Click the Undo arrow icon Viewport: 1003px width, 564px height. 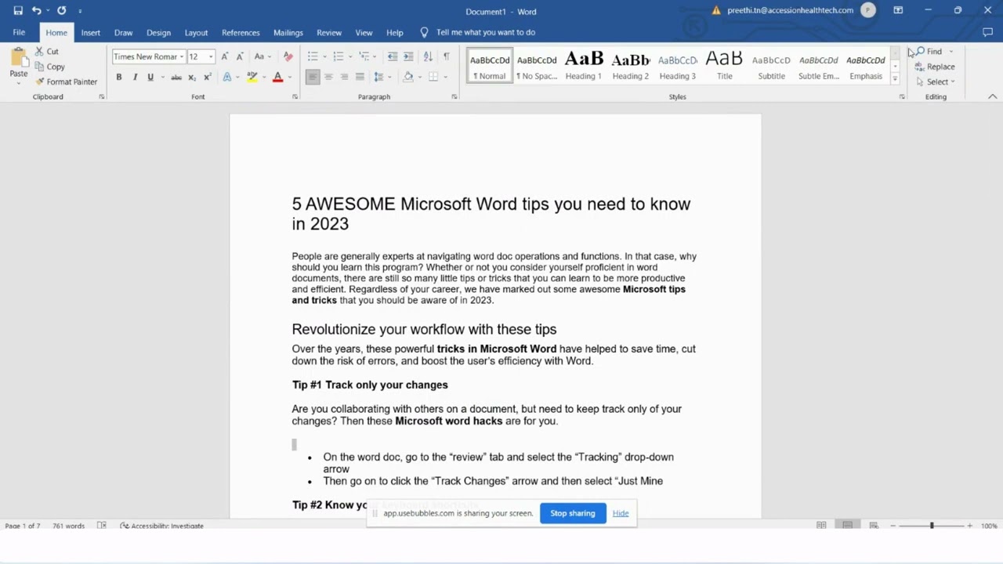36,11
